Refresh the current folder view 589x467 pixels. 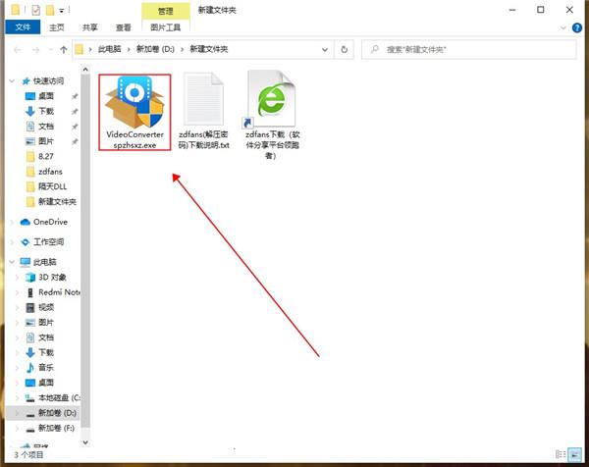tap(344, 50)
